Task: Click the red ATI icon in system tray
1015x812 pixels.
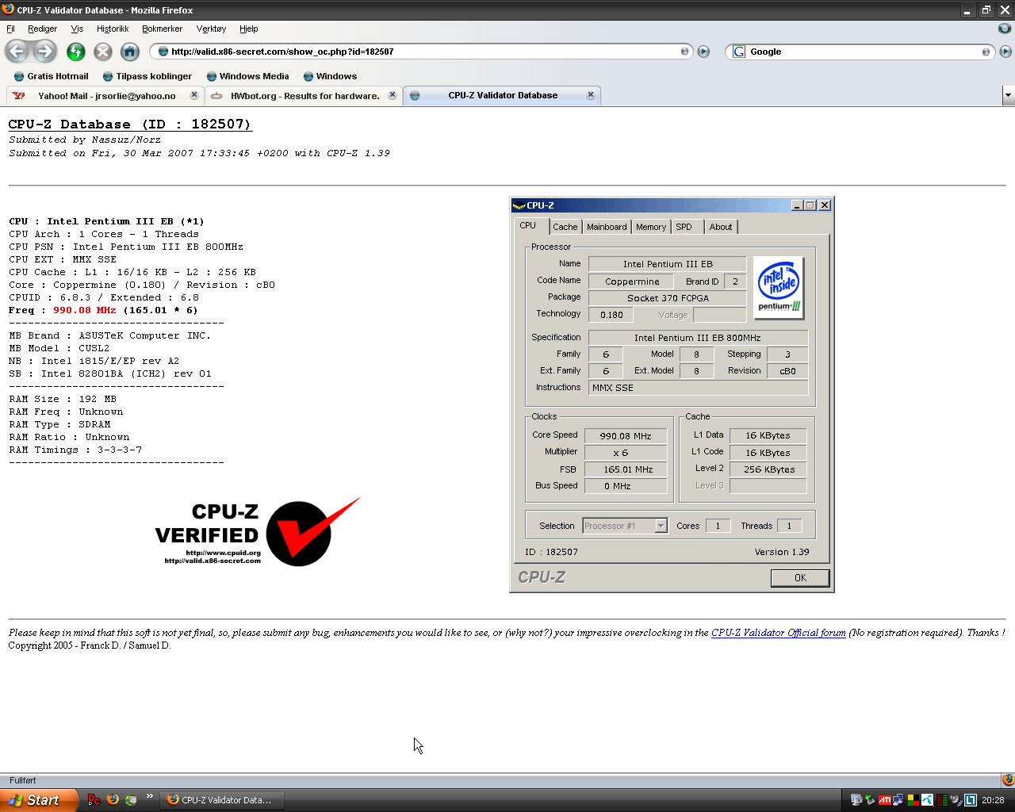Action: coord(884,800)
